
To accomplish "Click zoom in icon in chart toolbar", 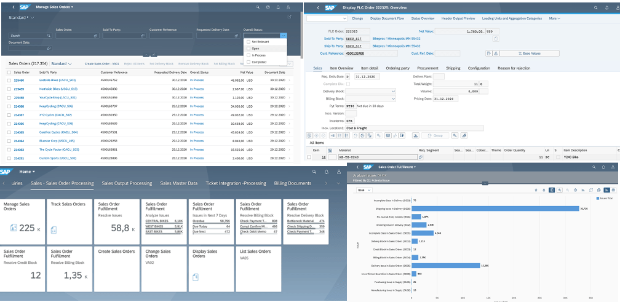I will (560, 190).
